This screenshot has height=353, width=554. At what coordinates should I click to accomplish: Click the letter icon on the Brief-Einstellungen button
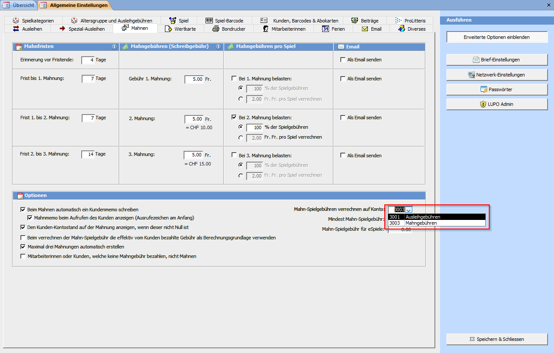coord(476,60)
